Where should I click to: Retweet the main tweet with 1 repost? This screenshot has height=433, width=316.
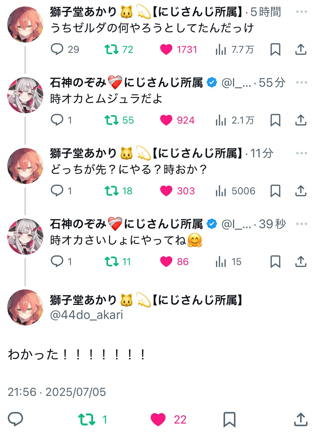click(93, 419)
